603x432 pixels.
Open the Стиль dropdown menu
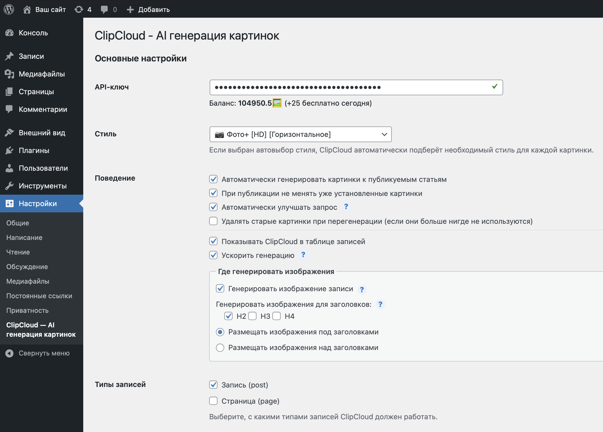coord(300,134)
